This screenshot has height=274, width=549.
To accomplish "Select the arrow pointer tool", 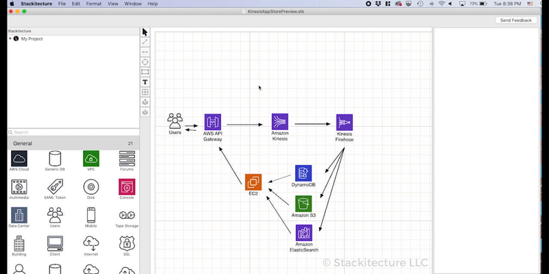I will point(145,32).
